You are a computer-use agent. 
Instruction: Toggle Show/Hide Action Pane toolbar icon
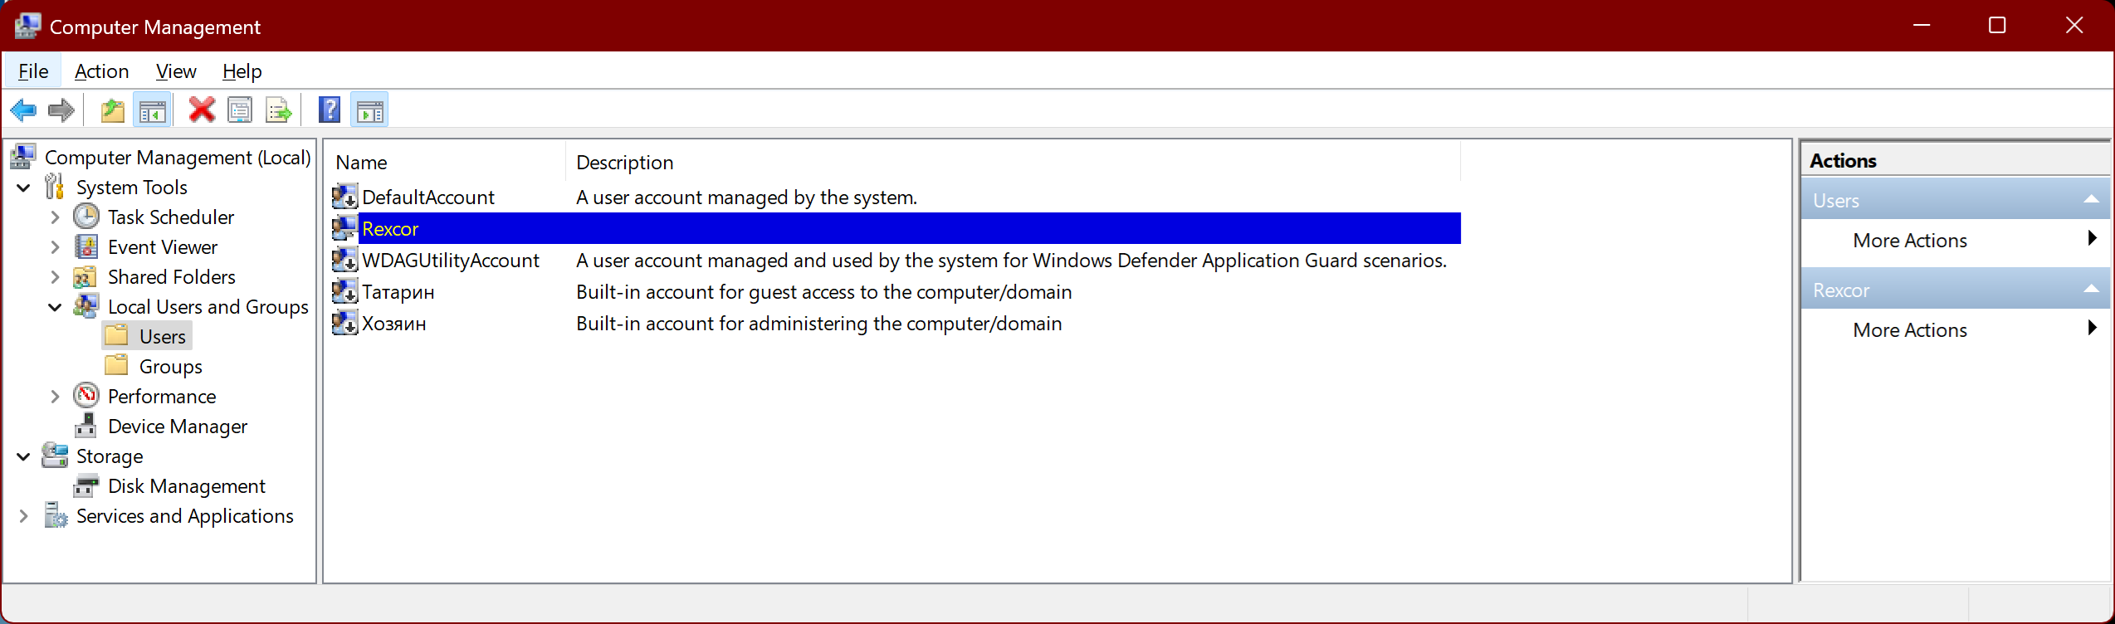pyautogui.click(x=369, y=110)
